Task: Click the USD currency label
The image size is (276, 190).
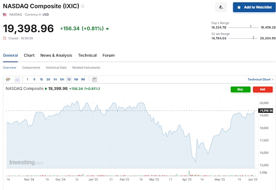Action: click(x=46, y=15)
